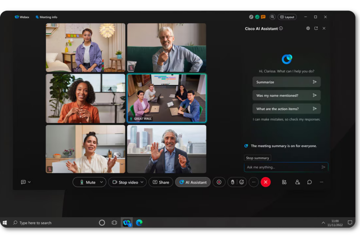The image size is (360, 238).
Task: Toggle closed captions icon
Action: click(23, 182)
